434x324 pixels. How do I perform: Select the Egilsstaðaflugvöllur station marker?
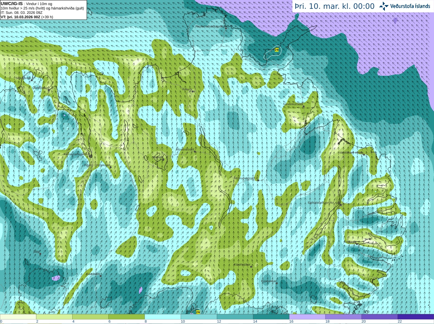[x=341, y=205]
